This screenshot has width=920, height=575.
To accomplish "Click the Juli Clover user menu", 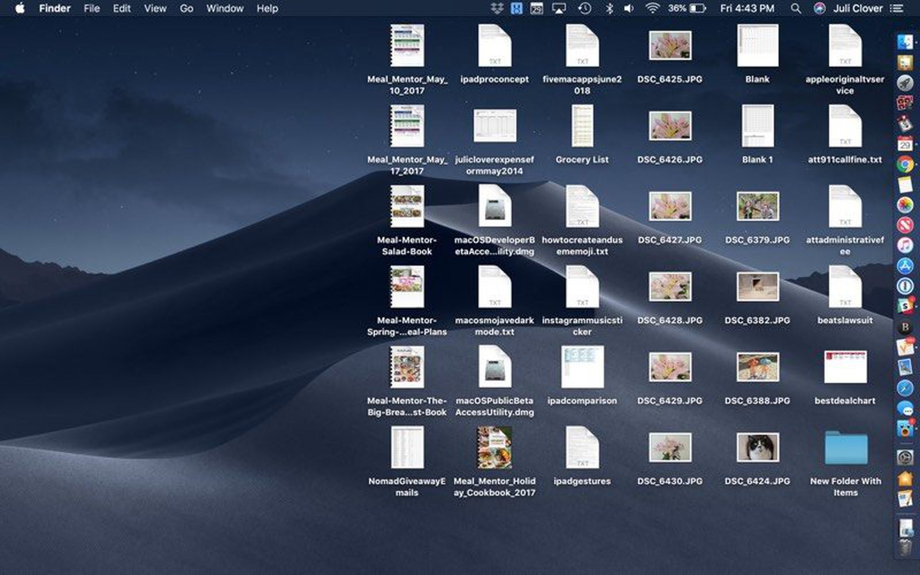I will [856, 8].
